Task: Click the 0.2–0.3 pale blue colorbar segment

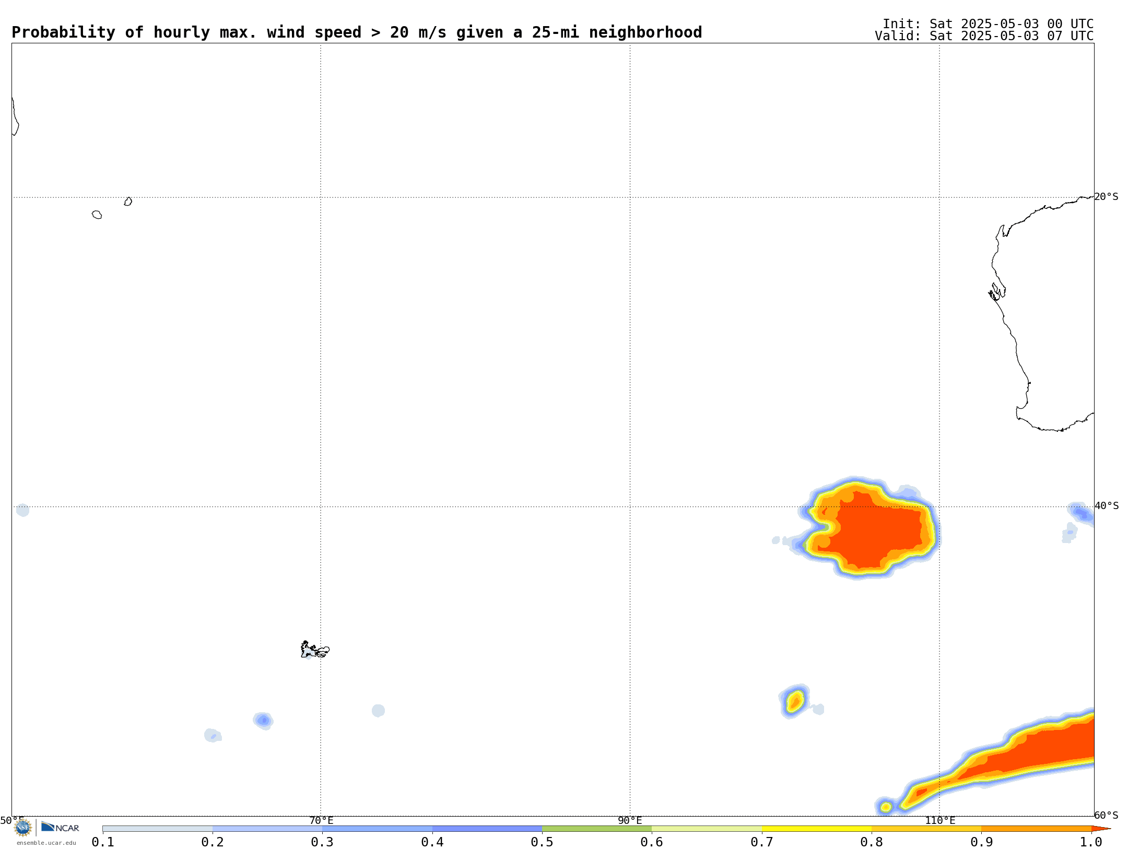Action: (267, 829)
